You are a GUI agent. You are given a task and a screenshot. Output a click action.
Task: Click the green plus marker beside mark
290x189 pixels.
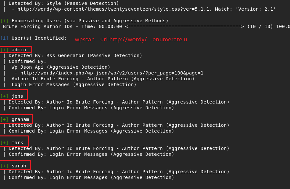[4, 143]
